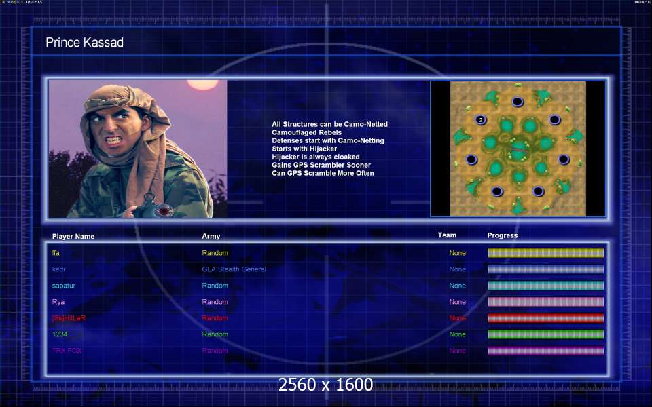
Task: Click Rya's pink loading progress bar
Action: (x=546, y=302)
